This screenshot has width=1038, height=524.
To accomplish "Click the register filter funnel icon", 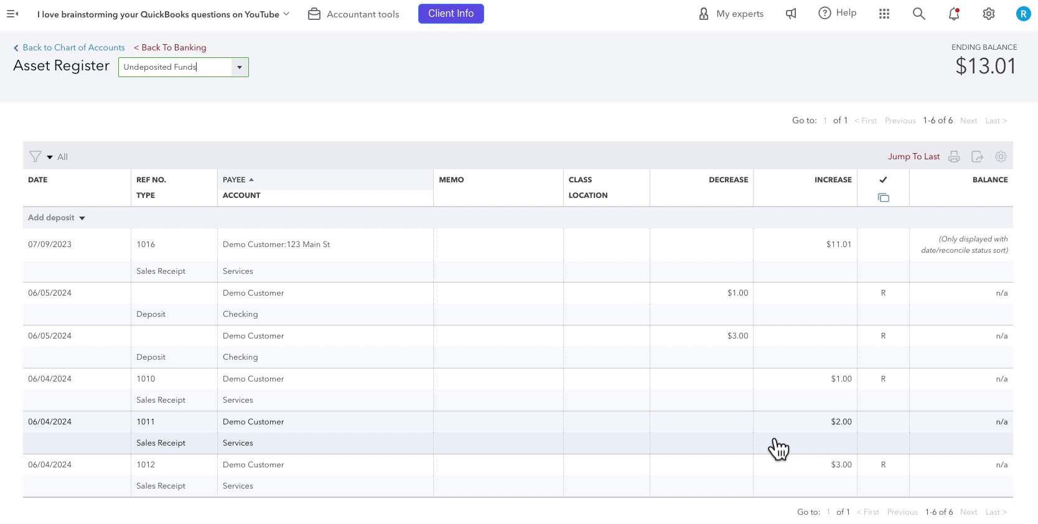I will point(35,157).
